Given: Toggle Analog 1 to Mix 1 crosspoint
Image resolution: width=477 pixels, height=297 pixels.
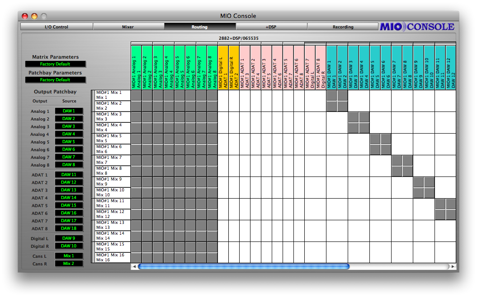Looking at the screenshot, I should point(136,95).
